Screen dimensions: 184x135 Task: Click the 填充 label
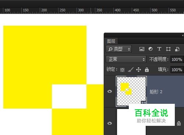[x=163, y=69]
